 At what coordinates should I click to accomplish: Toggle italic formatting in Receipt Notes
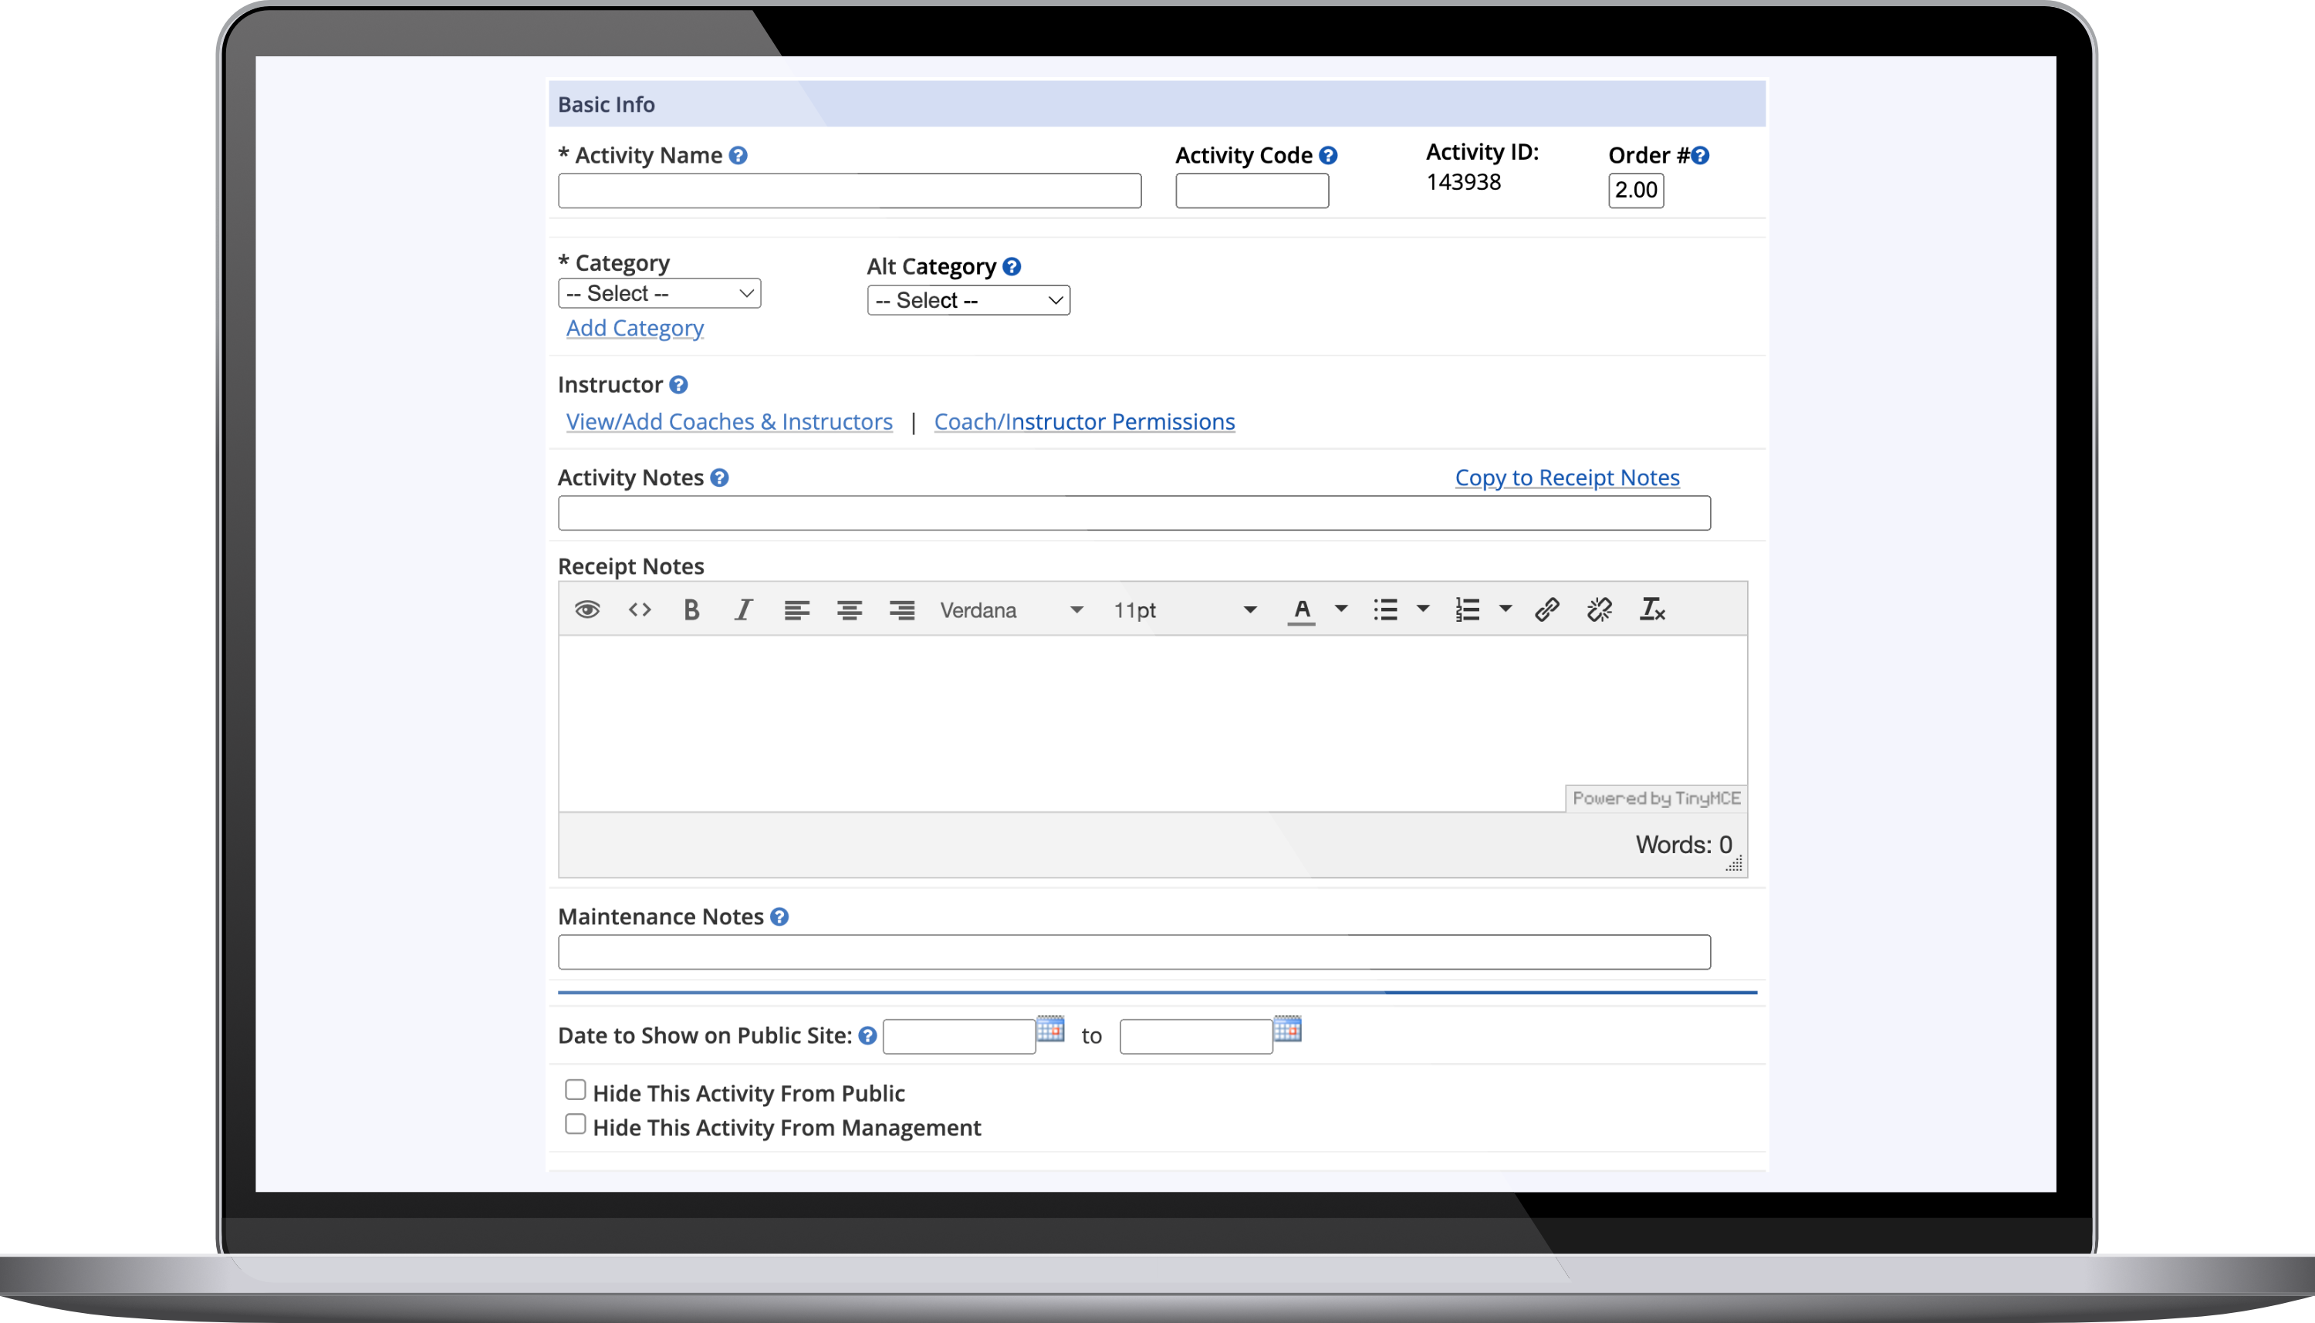743,609
